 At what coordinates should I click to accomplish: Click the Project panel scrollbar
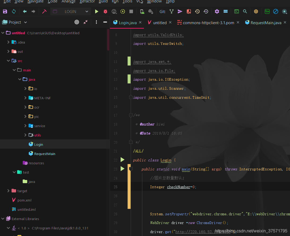click(x=108, y=40)
